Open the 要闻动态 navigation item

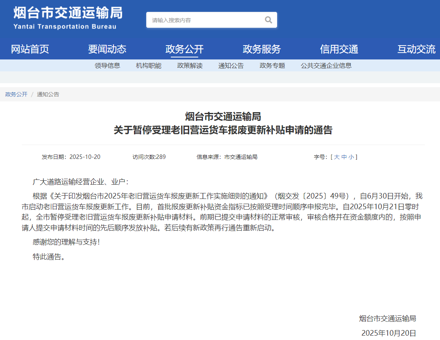click(107, 49)
